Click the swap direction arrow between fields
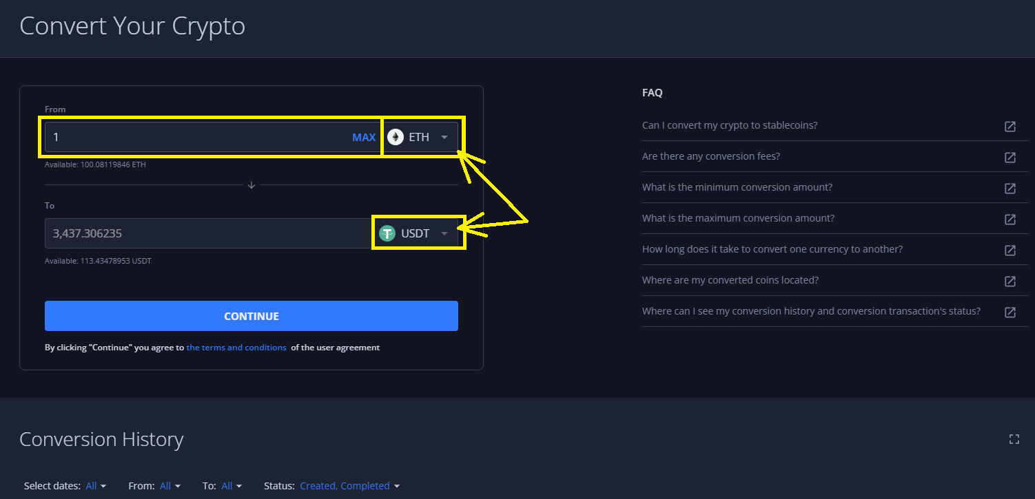Image resolution: width=1035 pixels, height=499 pixels. [x=252, y=185]
